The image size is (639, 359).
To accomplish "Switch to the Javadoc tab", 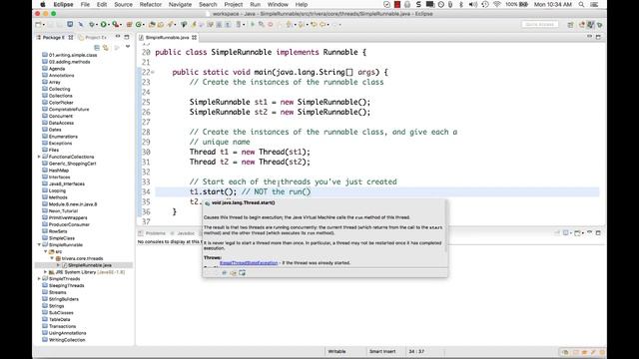I will click(183, 233).
